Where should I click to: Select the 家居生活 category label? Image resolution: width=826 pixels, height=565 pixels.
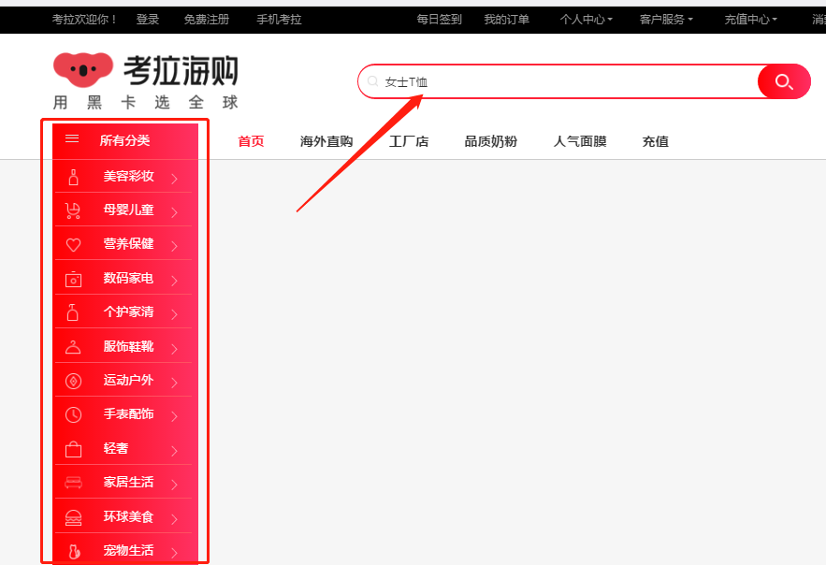(x=128, y=482)
